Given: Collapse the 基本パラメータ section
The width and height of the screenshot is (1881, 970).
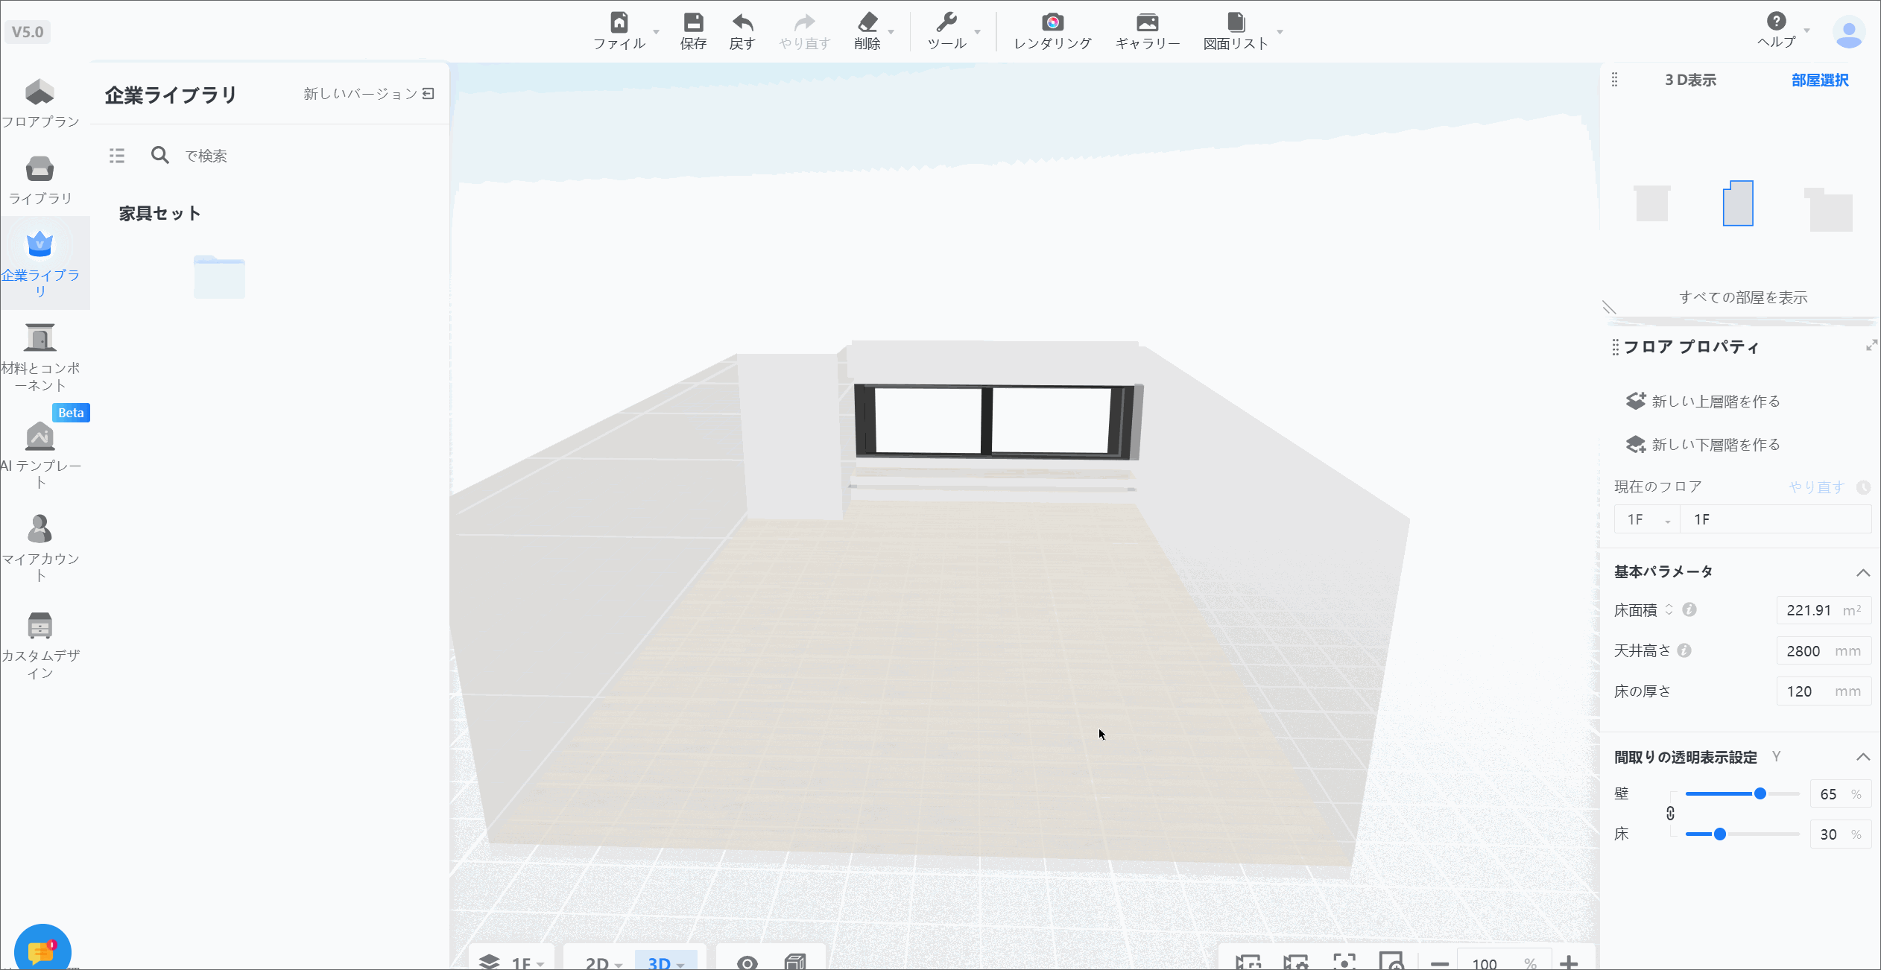Looking at the screenshot, I should pyautogui.click(x=1863, y=572).
